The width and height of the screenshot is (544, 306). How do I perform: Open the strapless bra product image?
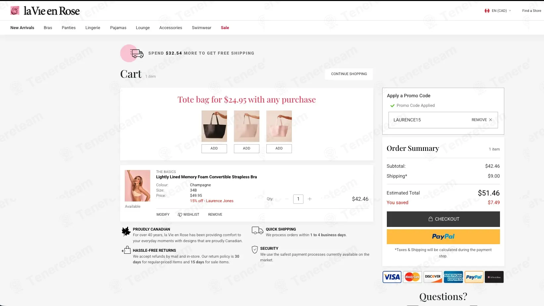tap(137, 186)
